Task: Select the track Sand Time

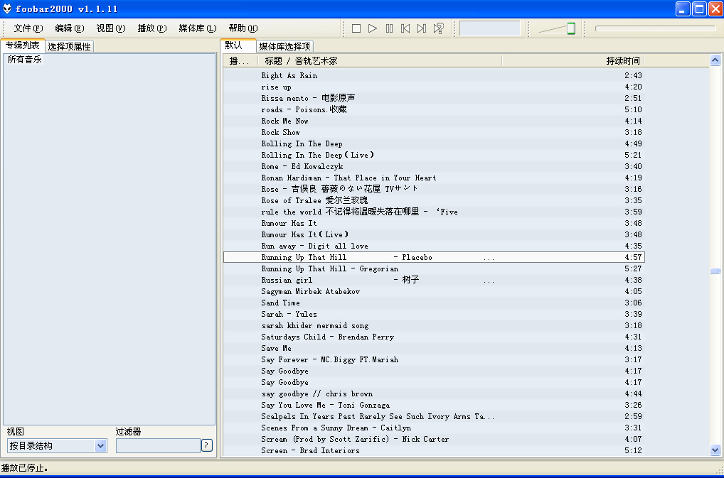Action: [434, 303]
